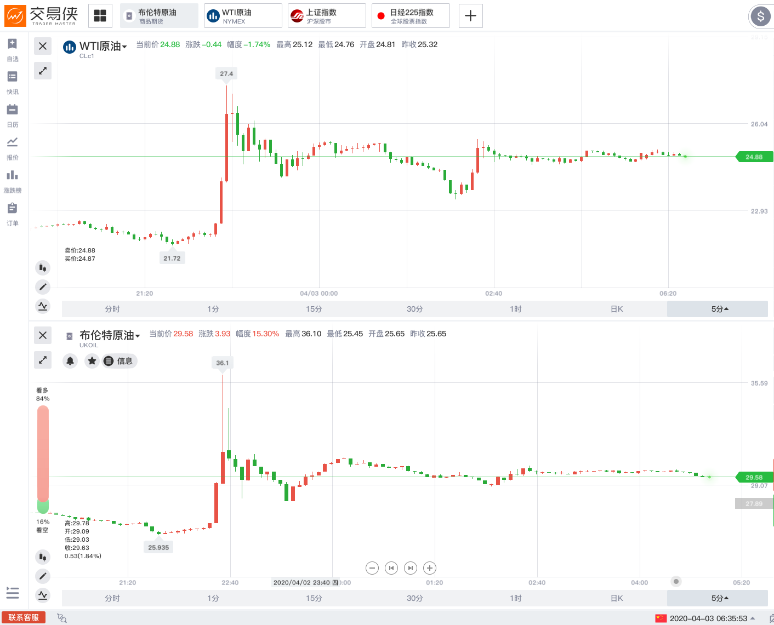Open candlestick style options in 布伦特原油 chart
774x625 pixels.
(x=43, y=557)
